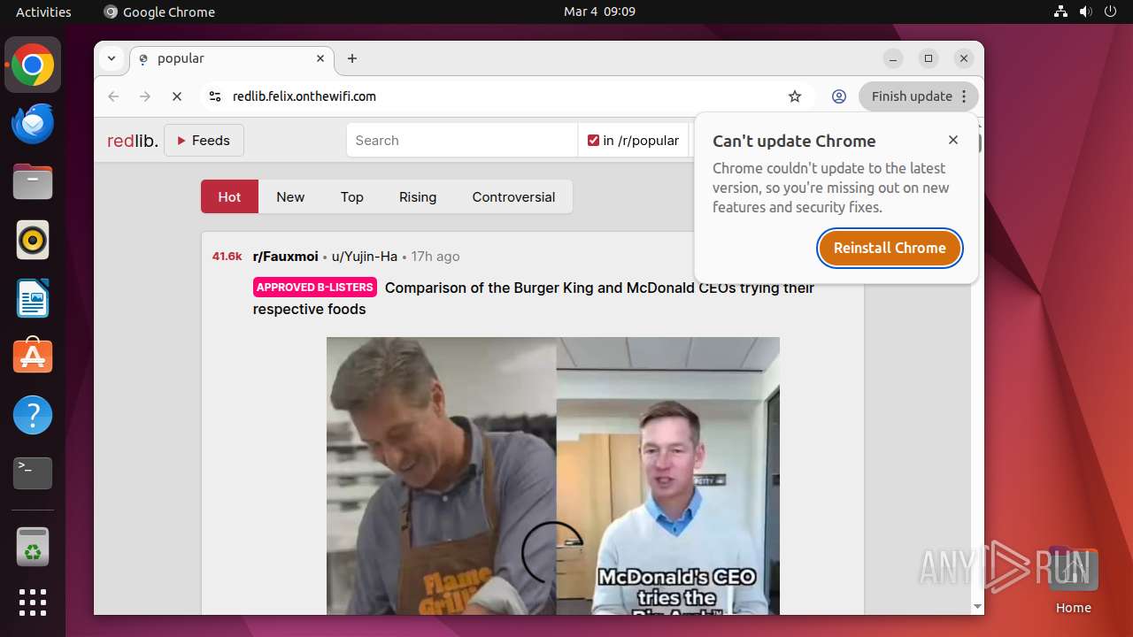Open Rhythmbox music player in dock
Screen dimensions: 1133x637
tap(33, 240)
